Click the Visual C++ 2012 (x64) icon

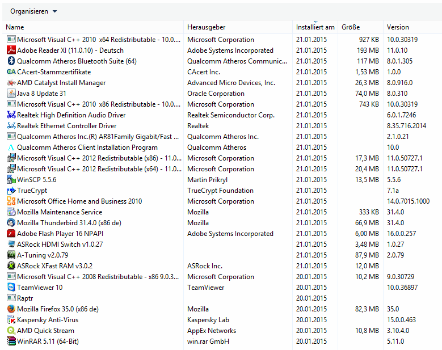tap(11, 169)
